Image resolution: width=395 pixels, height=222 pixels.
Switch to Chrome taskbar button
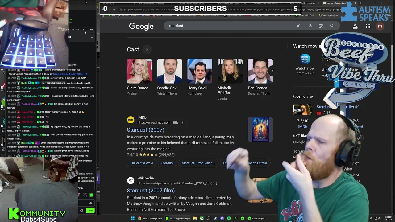tap(150, 218)
